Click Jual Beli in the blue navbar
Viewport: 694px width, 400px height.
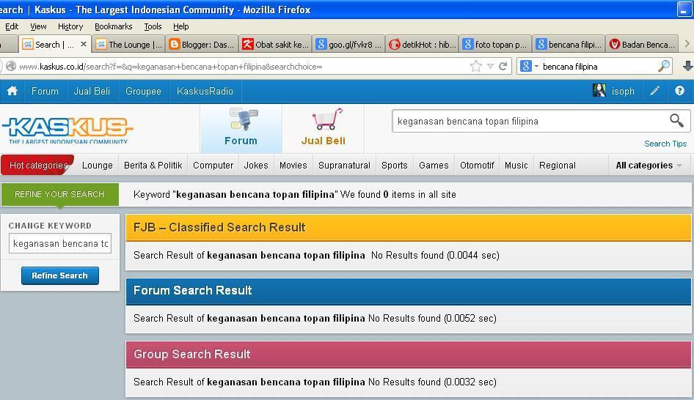(92, 91)
